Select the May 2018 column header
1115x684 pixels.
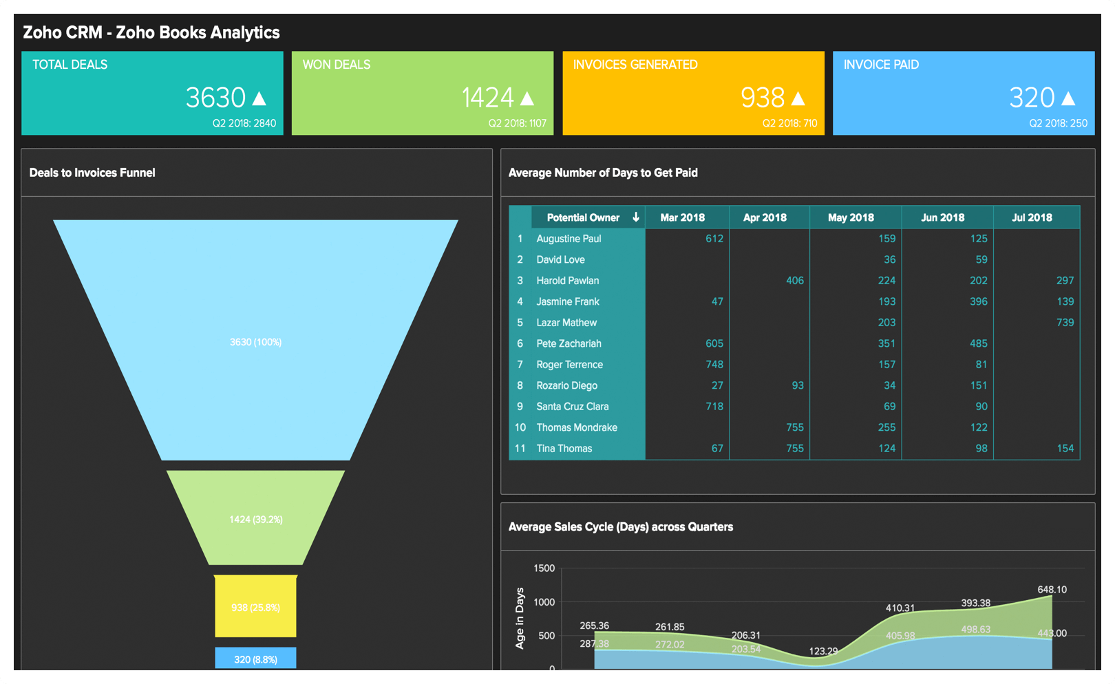pyautogui.click(x=851, y=217)
